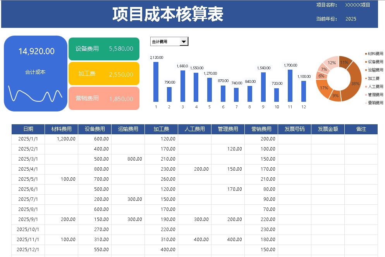Click the 材料费用 legend entry
The image size is (385, 257).
[x=374, y=54]
